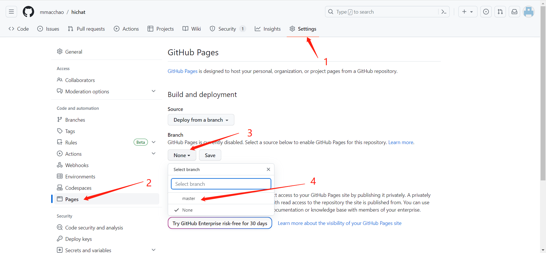546x253 pixels.
Task: Open the hamburger navigation menu
Action: (x=11, y=12)
